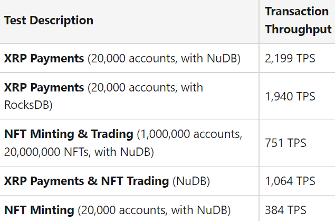Select the XRP Payments RocksDB row description

tap(103, 96)
